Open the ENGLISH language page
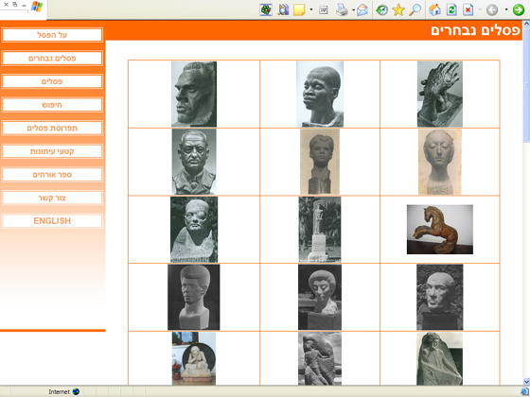Image resolution: width=530 pixels, height=397 pixels. tap(52, 221)
